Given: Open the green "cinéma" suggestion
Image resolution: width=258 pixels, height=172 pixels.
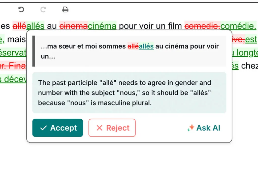Looking at the screenshot, I should (x=102, y=26).
